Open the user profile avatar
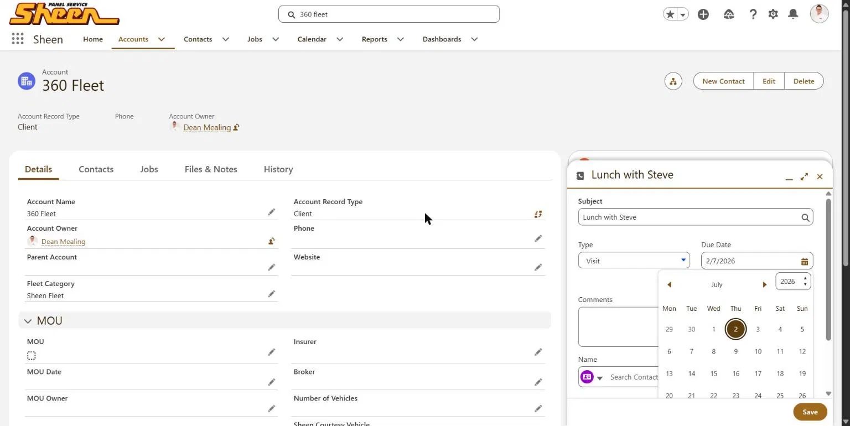This screenshot has width=850, height=426. [x=819, y=14]
